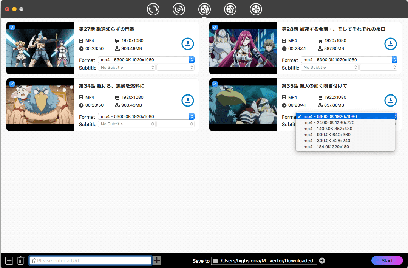Screen dimensions: 408x268
Task: Click the title 第35話 猟犬の如く嗅ぎ付けて
Action: pos(314,86)
